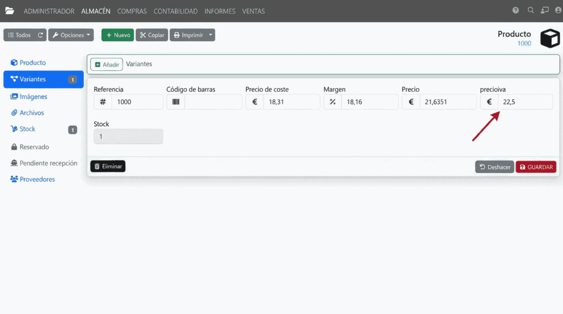Click the search magnifier icon

click(x=531, y=10)
